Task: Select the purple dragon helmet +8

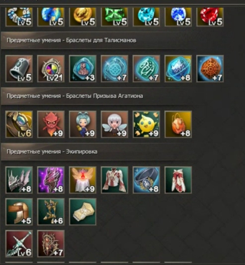Action: (51, 180)
